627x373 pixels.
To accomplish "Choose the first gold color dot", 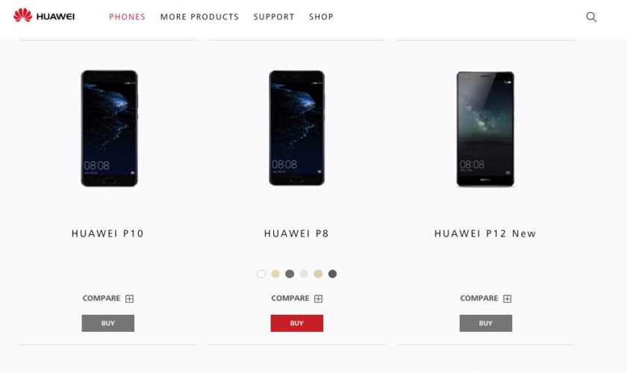I will [x=275, y=274].
